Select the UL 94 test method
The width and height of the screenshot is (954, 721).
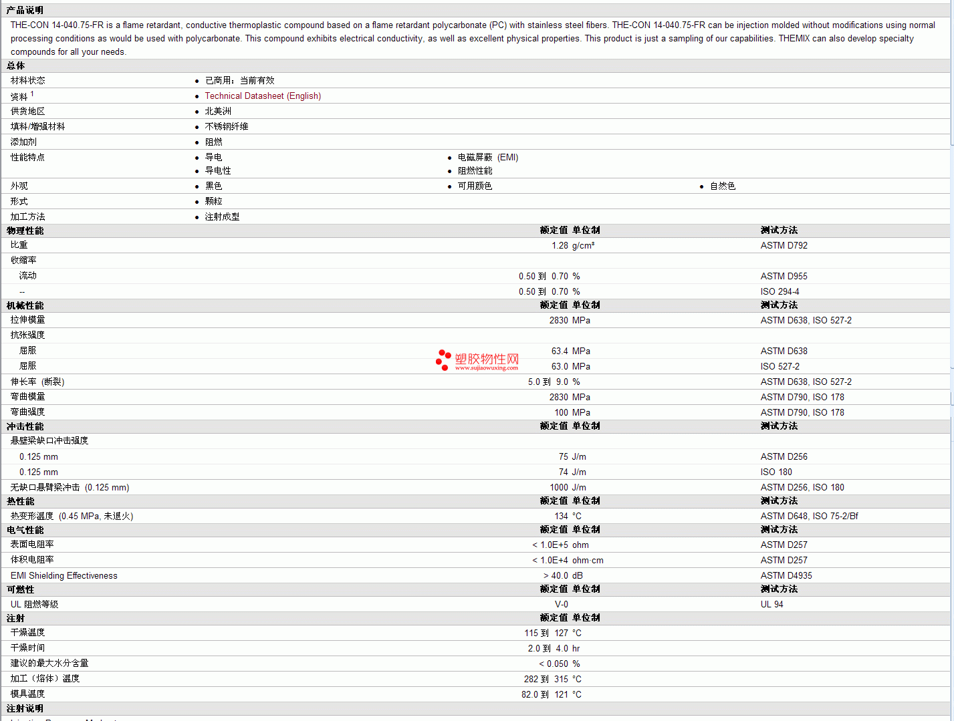click(x=772, y=604)
